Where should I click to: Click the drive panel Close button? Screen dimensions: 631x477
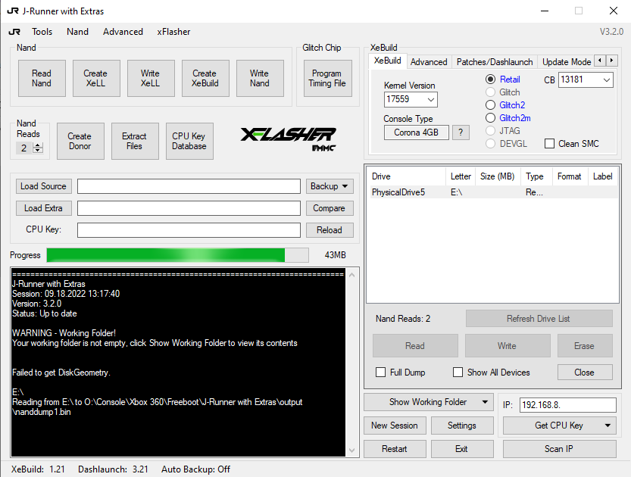tap(585, 373)
